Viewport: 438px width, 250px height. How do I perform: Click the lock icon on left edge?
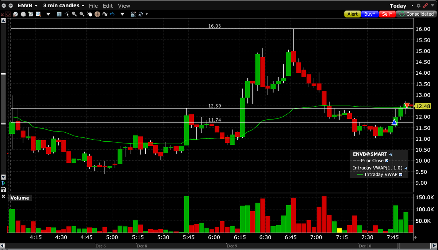[3, 190]
